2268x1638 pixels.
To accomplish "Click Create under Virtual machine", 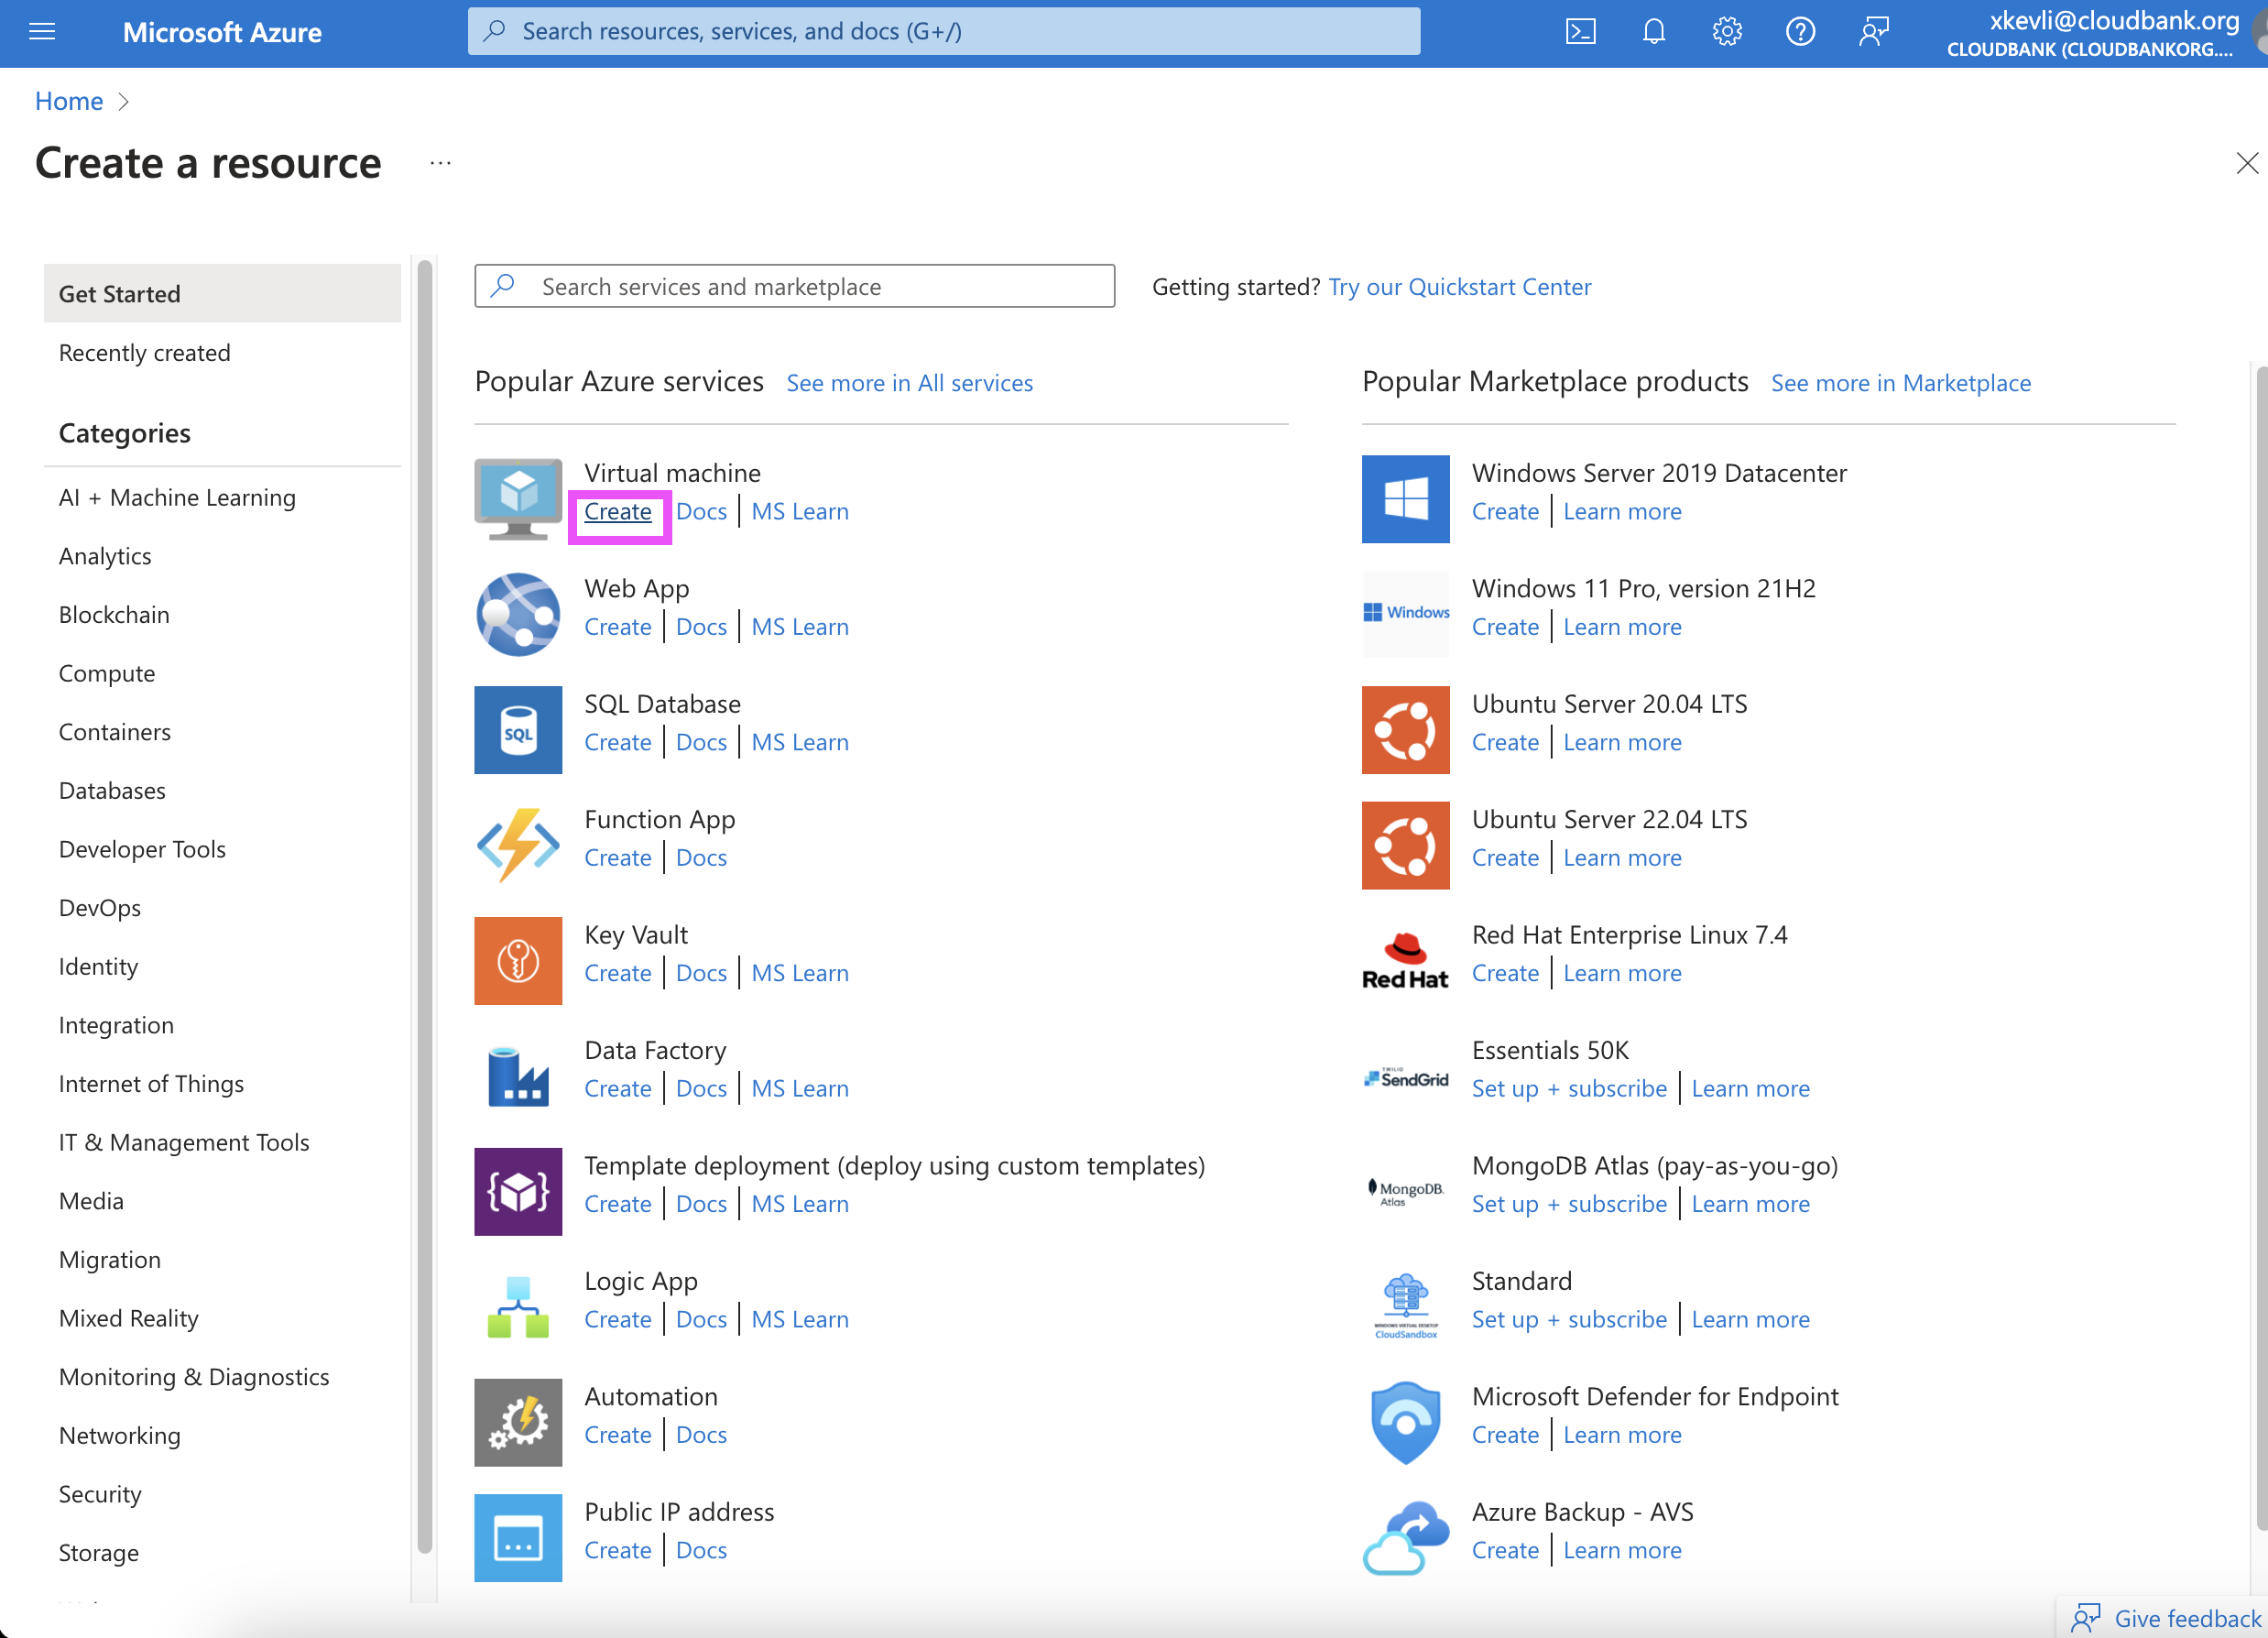I will coord(618,512).
